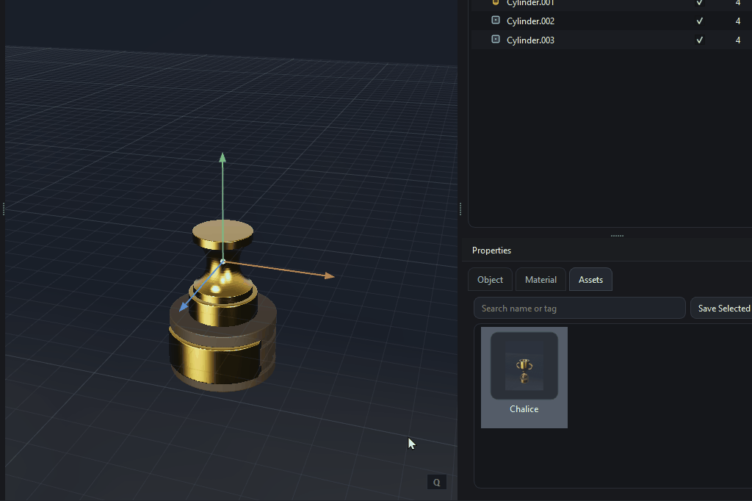Click the mesh icon beside Cylinder.003
The height and width of the screenshot is (501, 752).
click(x=496, y=40)
